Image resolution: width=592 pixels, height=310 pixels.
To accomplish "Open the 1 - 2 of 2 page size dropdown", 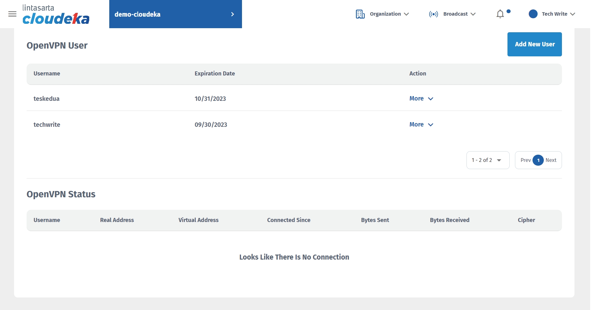I will 488,160.
